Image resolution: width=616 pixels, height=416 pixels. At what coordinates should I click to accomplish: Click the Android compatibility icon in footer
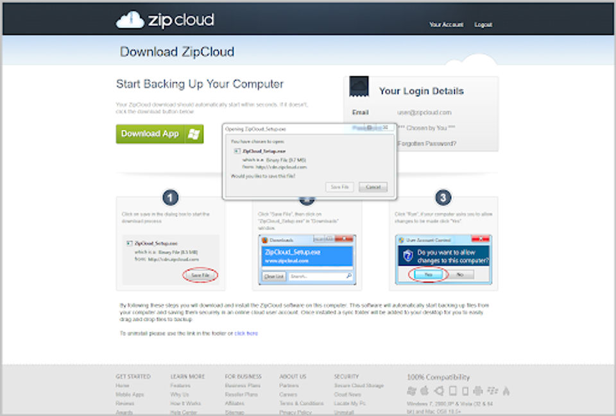[477, 391]
